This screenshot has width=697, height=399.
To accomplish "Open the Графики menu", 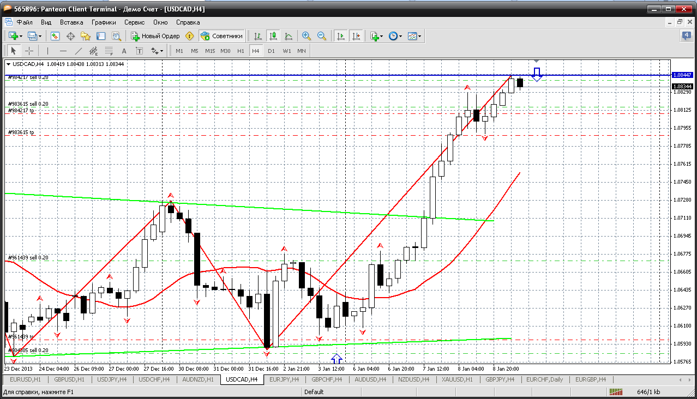I will (x=104, y=22).
